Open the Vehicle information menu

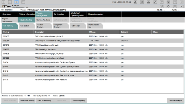(27, 14)
